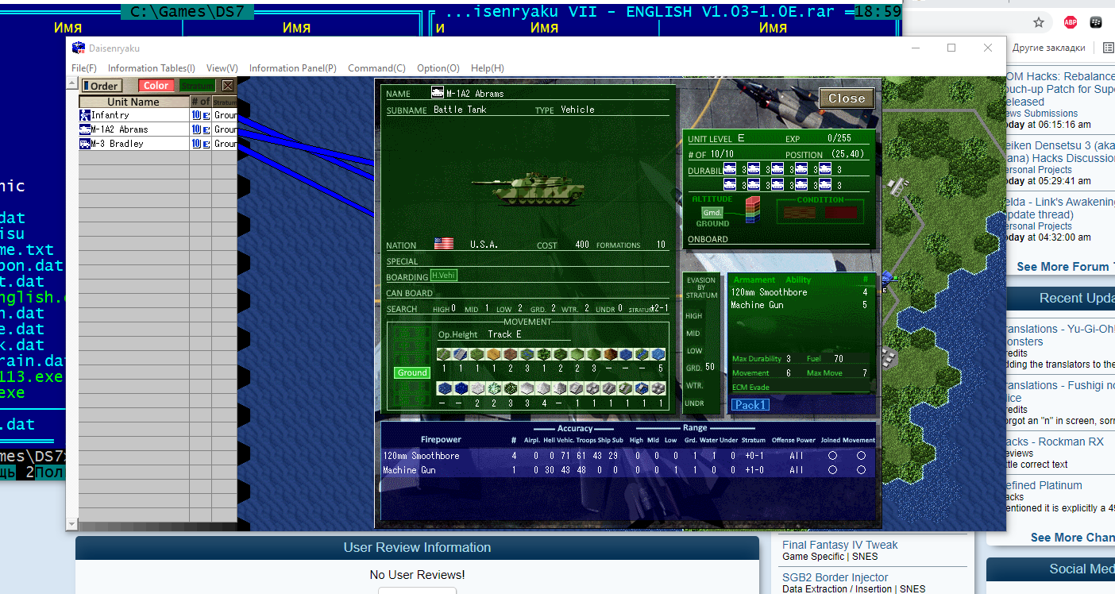The width and height of the screenshot is (1115, 594).
Task: Toggle the Order button in the unit list
Action: coord(102,86)
